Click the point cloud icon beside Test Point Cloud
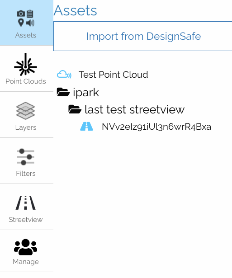232x278 pixels. 64,74
